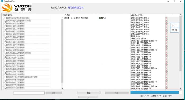Check 新标准一起一下学生用书 checkbox
This screenshot has width=185, height=100.
click(6, 23)
